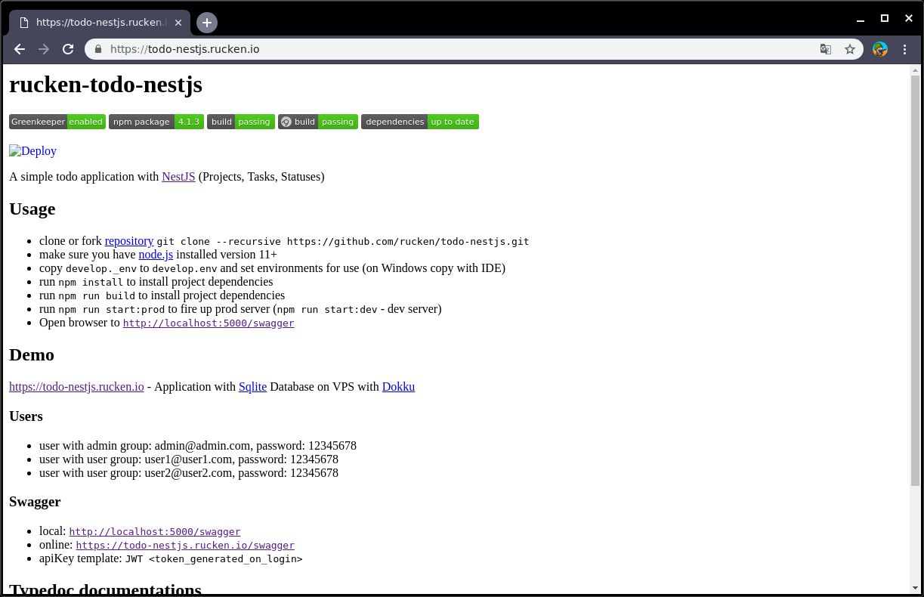Click the rucken-todo-nestjs page heading
The height and width of the screenshot is (597, 924).
[x=106, y=84]
